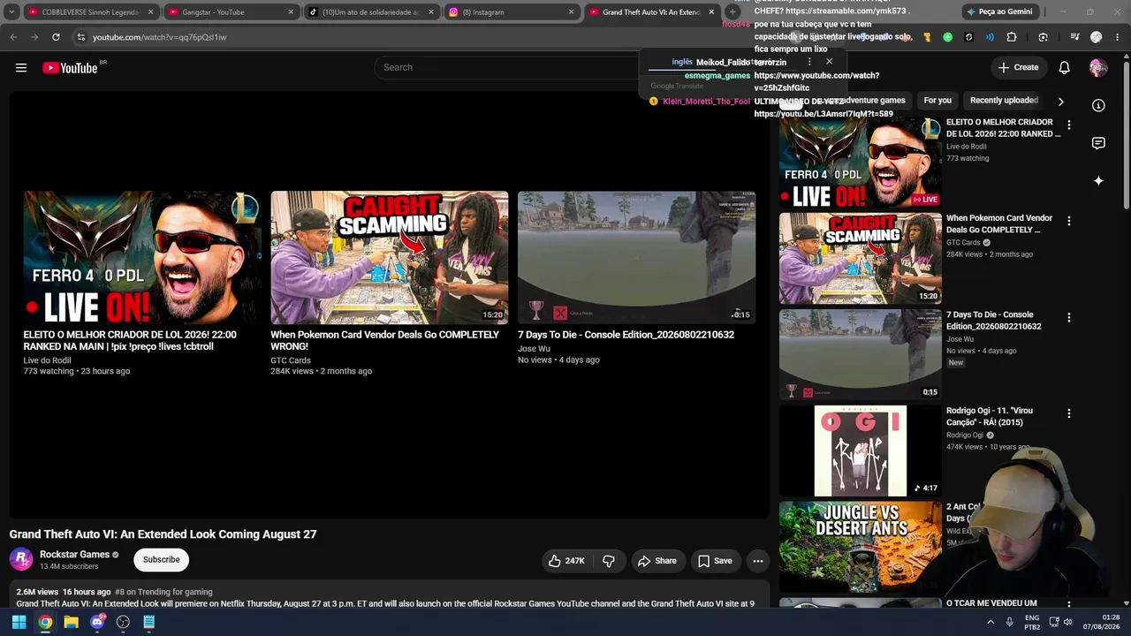
Task: Open 'When Pokemon Card Vendor Deals Go COMPLETELY WRONG!' end-screen title
Action: (x=385, y=341)
